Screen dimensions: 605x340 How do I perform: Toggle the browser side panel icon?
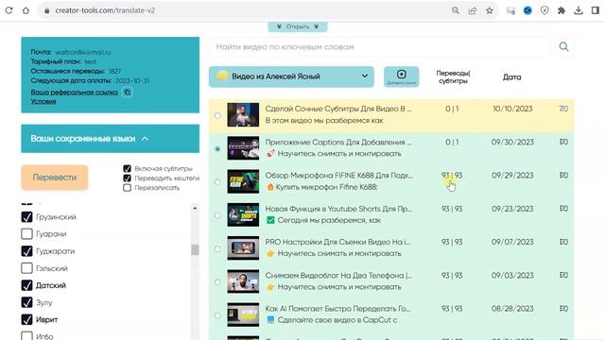click(596, 10)
